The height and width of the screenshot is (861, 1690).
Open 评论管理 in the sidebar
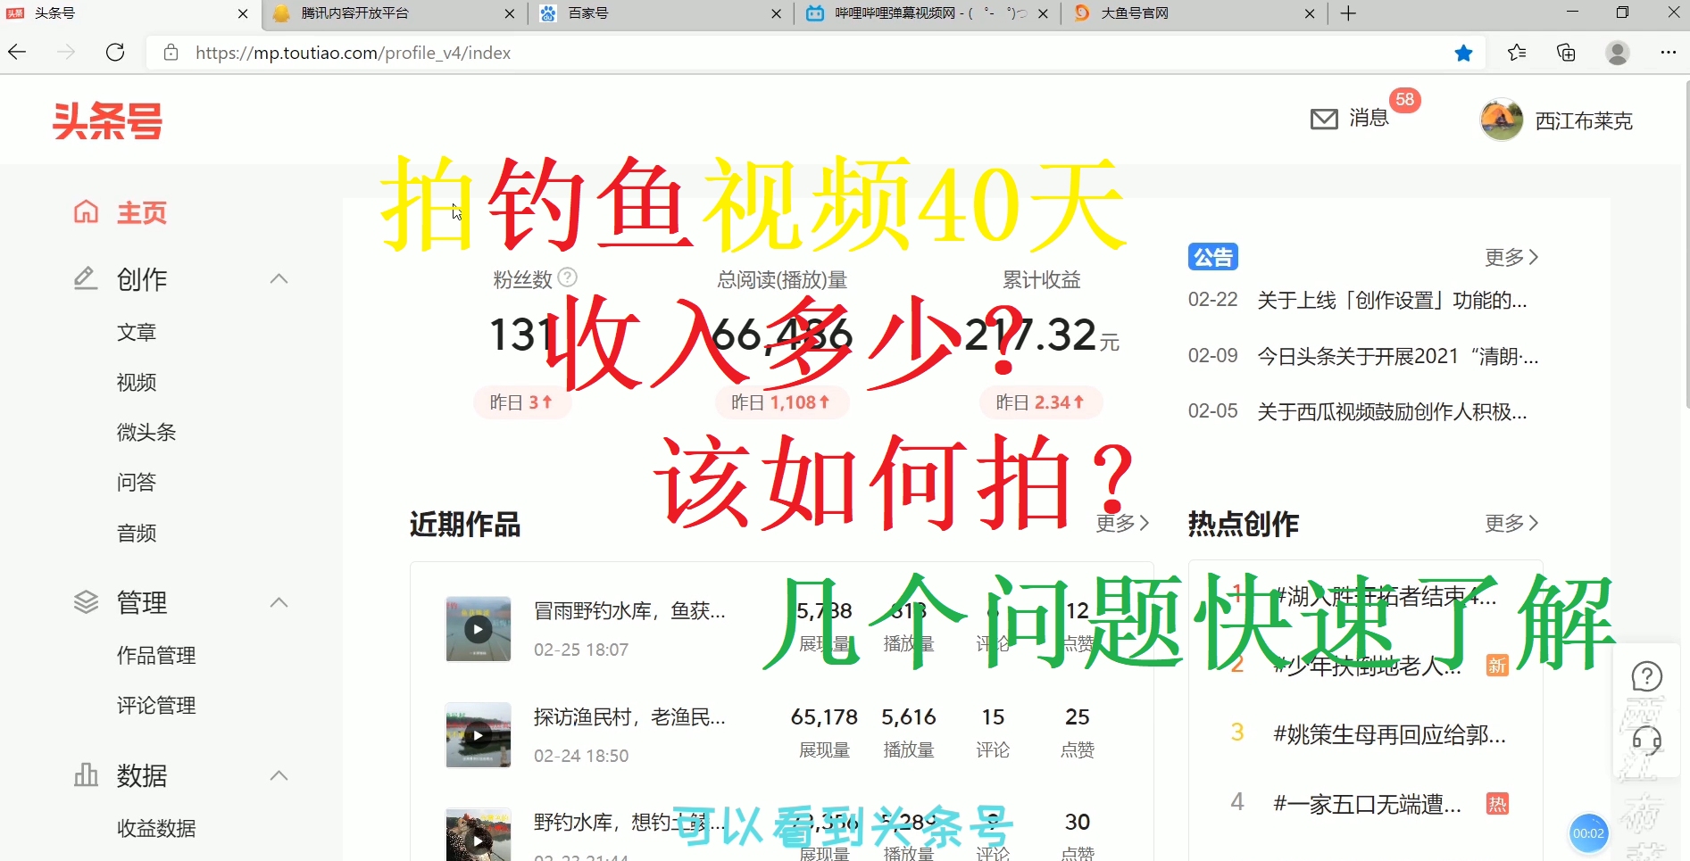coord(156,705)
